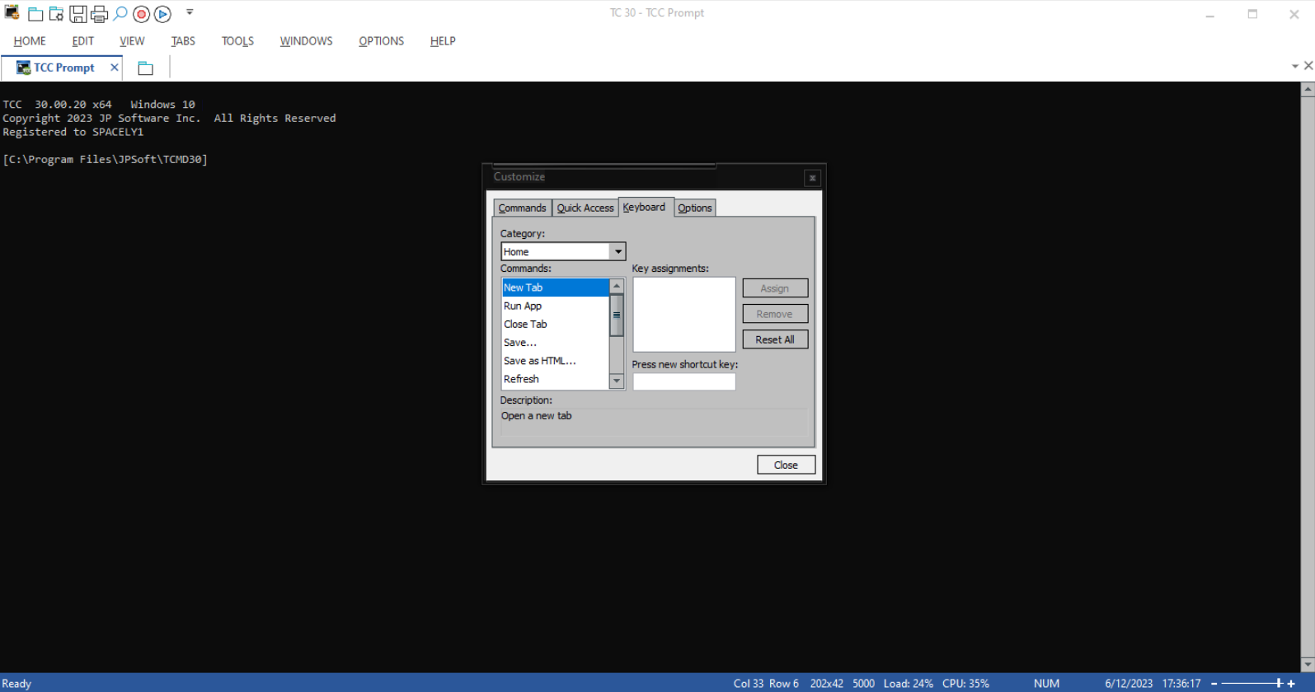
Task: Switch to the Commands tab in Customize
Action: pyautogui.click(x=522, y=208)
